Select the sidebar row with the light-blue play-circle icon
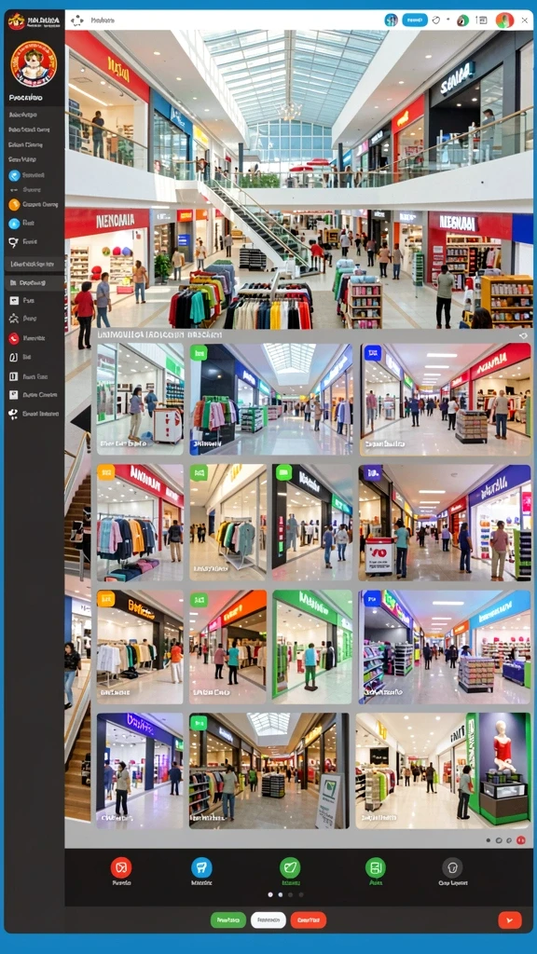Viewport: 537px width, 954px height. click(33, 224)
